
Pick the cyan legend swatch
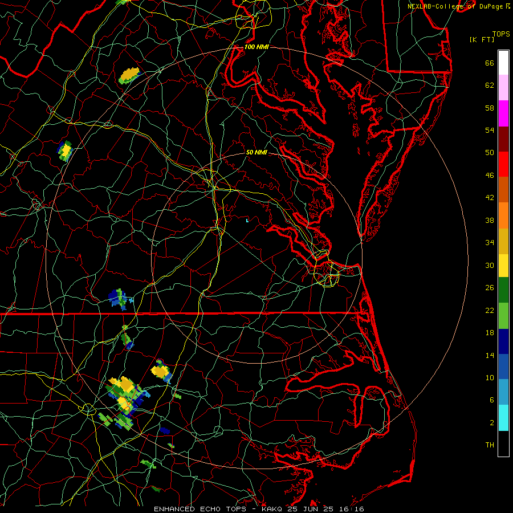503,418
